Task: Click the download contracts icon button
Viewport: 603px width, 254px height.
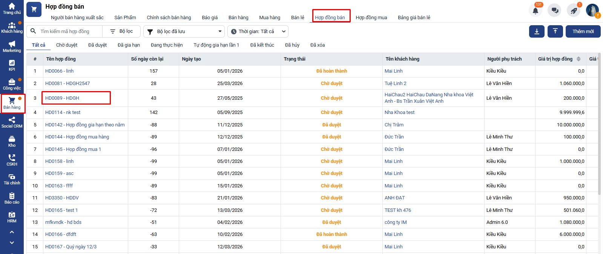Action: [x=537, y=32]
